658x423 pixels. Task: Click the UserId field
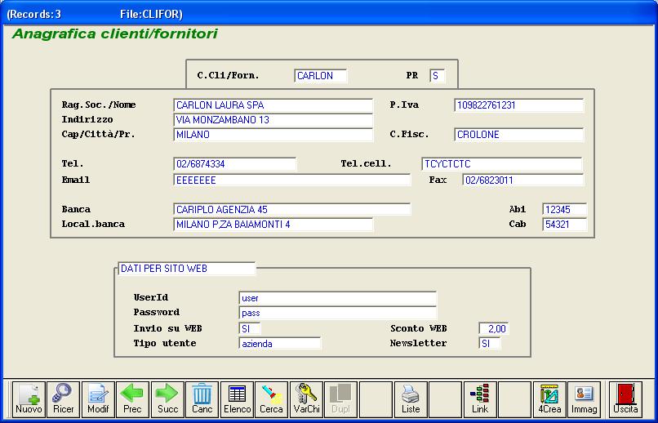pyautogui.click(x=338, y=298)
